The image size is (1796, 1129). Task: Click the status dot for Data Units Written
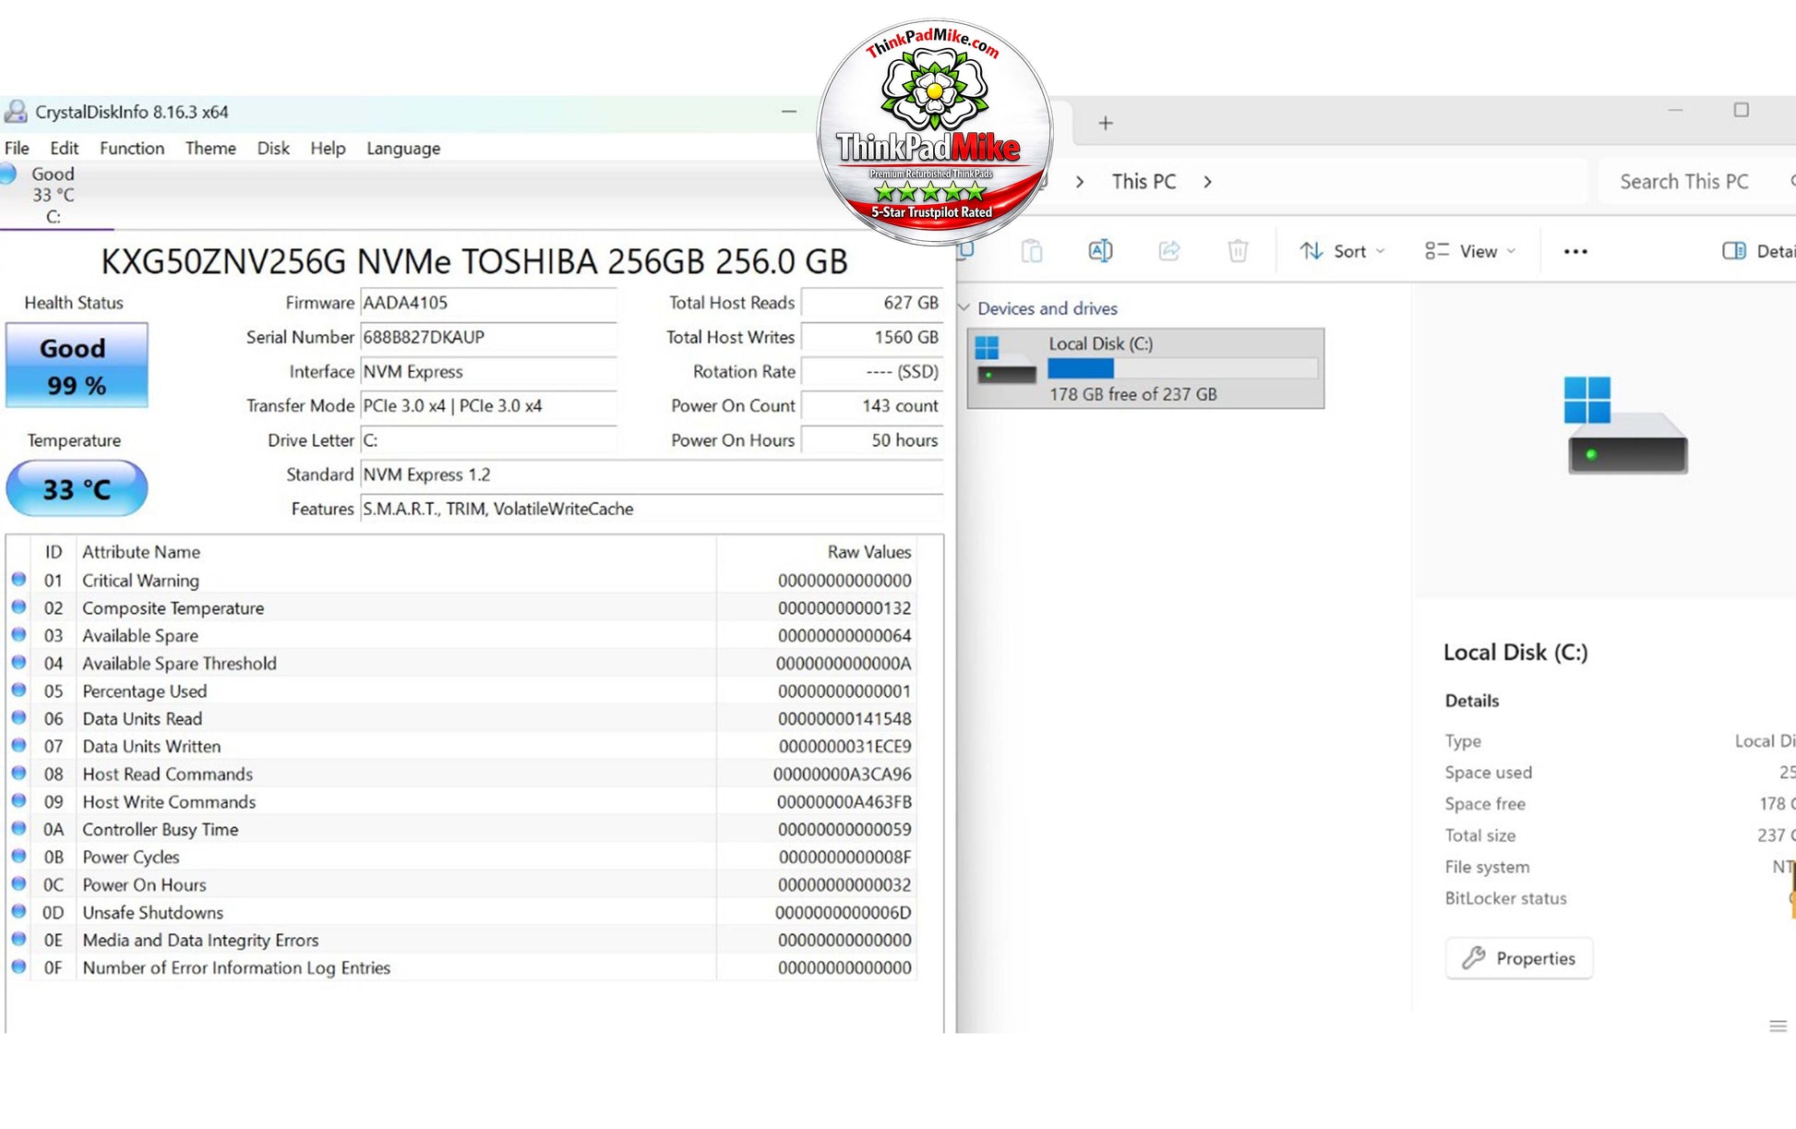click(18, 746)
